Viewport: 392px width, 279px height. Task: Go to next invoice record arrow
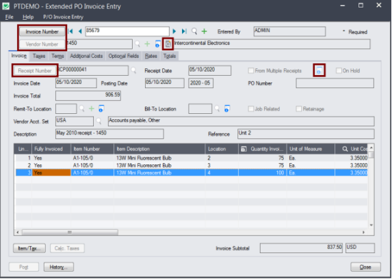tap(174, 31)
